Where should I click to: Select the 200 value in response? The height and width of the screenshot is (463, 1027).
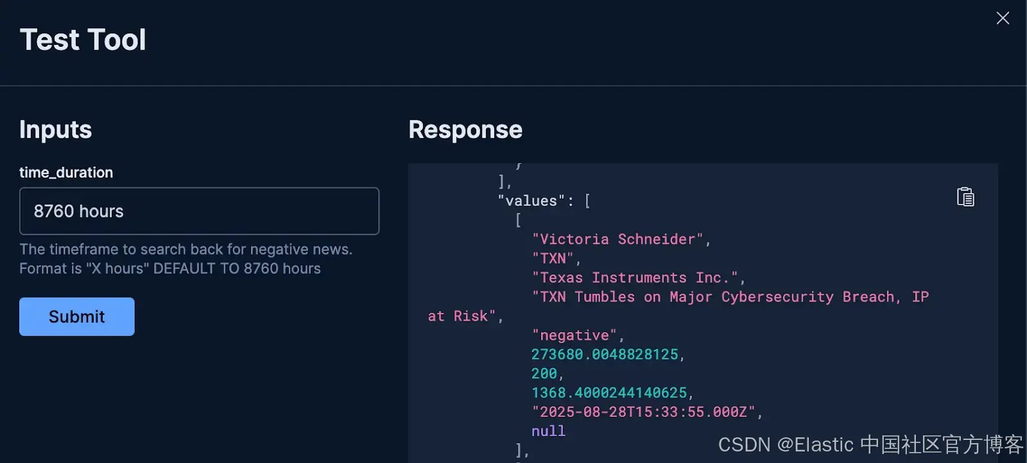click(x=544, y=373)
